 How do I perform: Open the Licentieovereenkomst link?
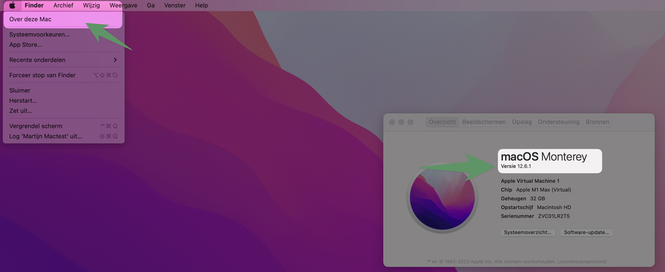click(x=582, y=261)
